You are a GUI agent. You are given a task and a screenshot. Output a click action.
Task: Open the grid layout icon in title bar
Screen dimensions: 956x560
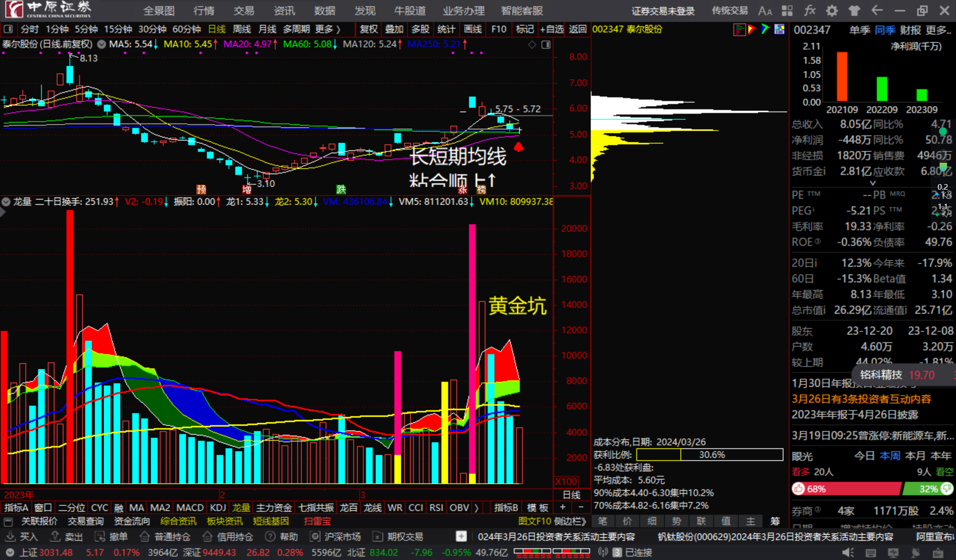[787, 10]
